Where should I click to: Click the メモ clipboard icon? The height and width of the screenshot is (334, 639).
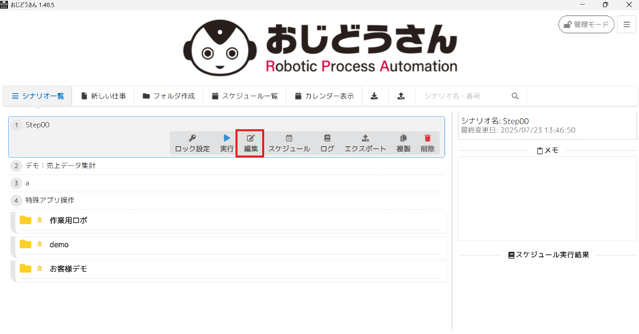pyautogui.click(x=539, y=151)
